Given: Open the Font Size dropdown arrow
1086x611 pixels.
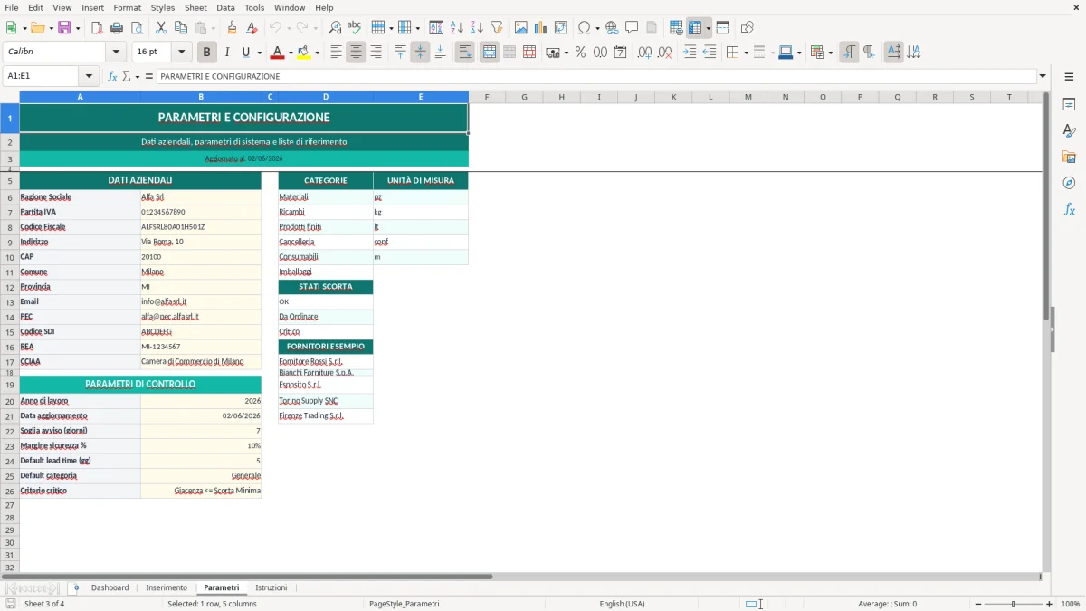Looking at the screenshot, I should point(182,53).
